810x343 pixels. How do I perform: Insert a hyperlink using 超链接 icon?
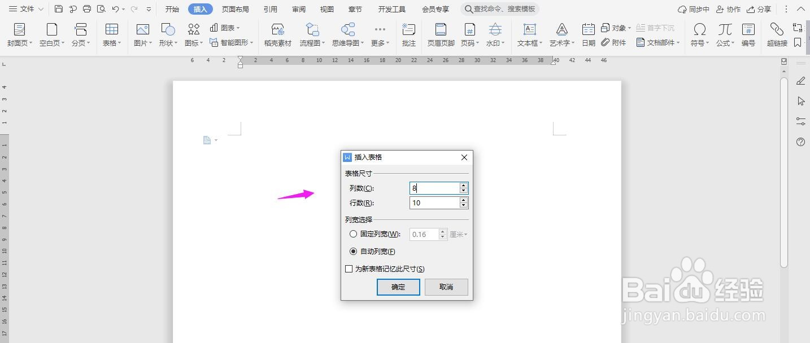[776, 31]
